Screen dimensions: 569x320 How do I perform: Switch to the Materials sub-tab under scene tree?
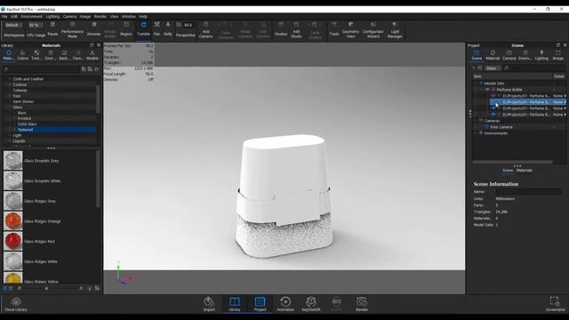(x=524, y=170)
